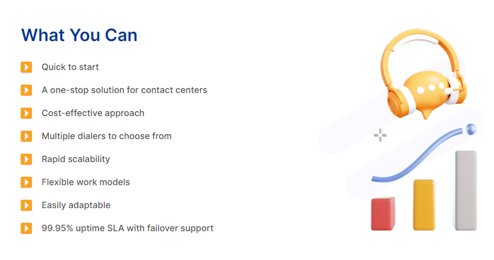Select the arrow icon next to Easily adaptable
The image size is (494, 260).
click(x=27, y=205)
